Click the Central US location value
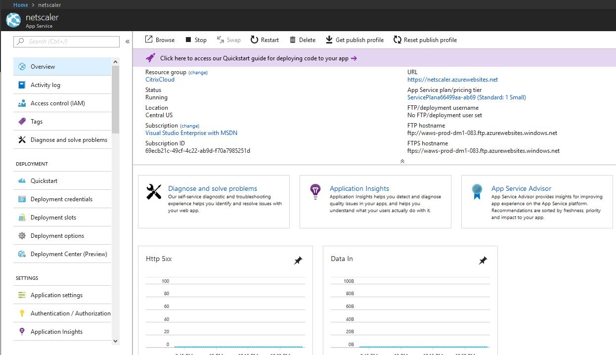This screenshot has height=355, width=616. coord(159,115)
